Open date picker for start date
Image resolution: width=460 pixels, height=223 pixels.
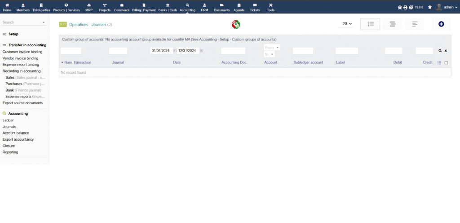point(175,51)
